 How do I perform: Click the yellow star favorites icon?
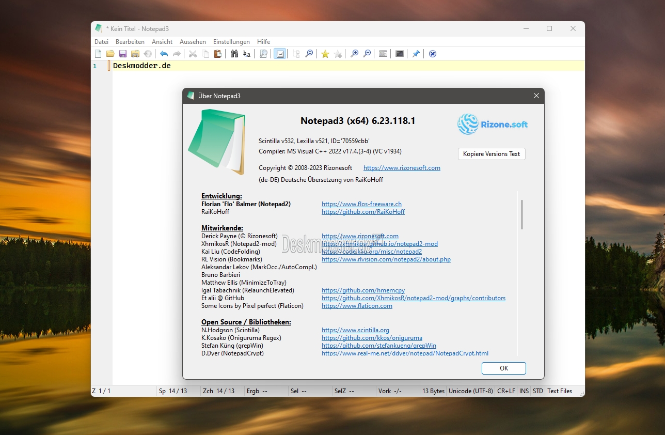(x=325, y=54)
